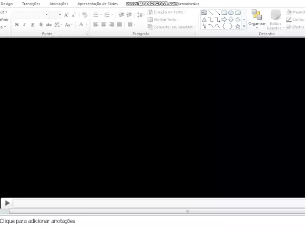This screenshot has width=305, height=228.
Task: Select the cloud-like freeform shape
Action: click(238, 19)
